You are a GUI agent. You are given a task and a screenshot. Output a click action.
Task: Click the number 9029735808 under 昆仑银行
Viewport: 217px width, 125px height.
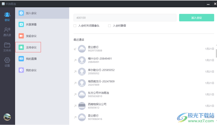click(95, 51)
